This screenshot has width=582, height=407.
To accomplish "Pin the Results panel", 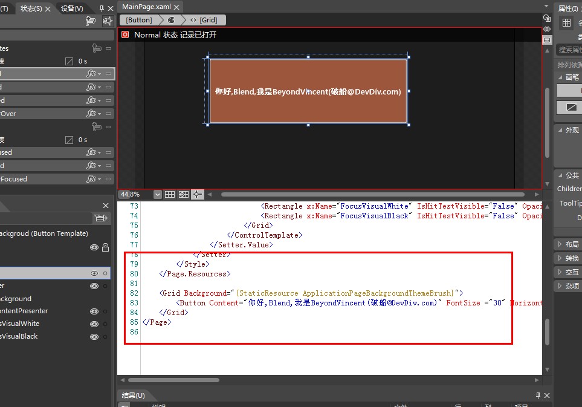I will click(x=538, y=396).
